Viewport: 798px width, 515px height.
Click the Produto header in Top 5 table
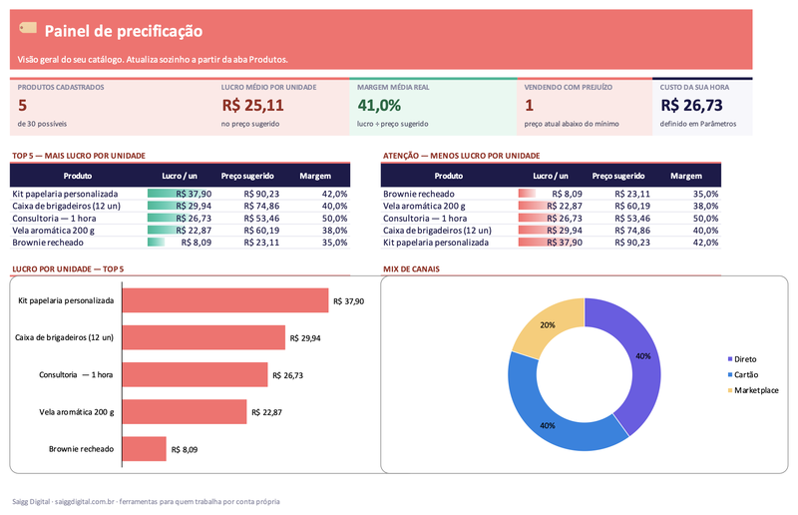pos(78,176)
